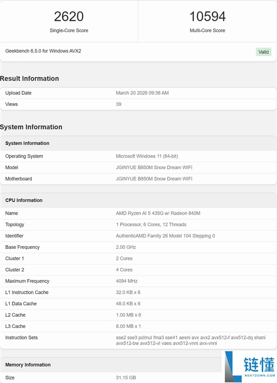The width and height of the screenshot is (277, 383).
Task: Click the Multi-Core Score label
Action: point(207,31)
